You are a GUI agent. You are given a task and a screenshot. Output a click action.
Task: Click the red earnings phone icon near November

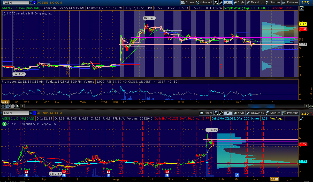tap(167, 172)
